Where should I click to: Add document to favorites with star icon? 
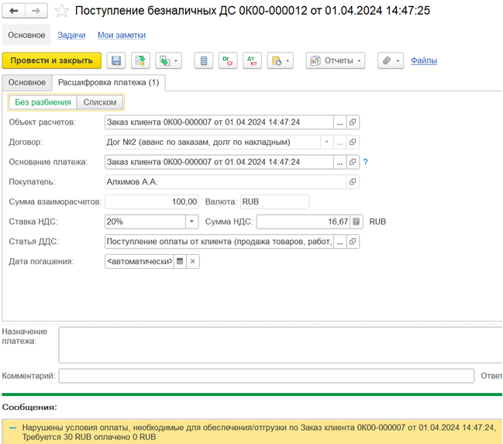coord(61,11)
